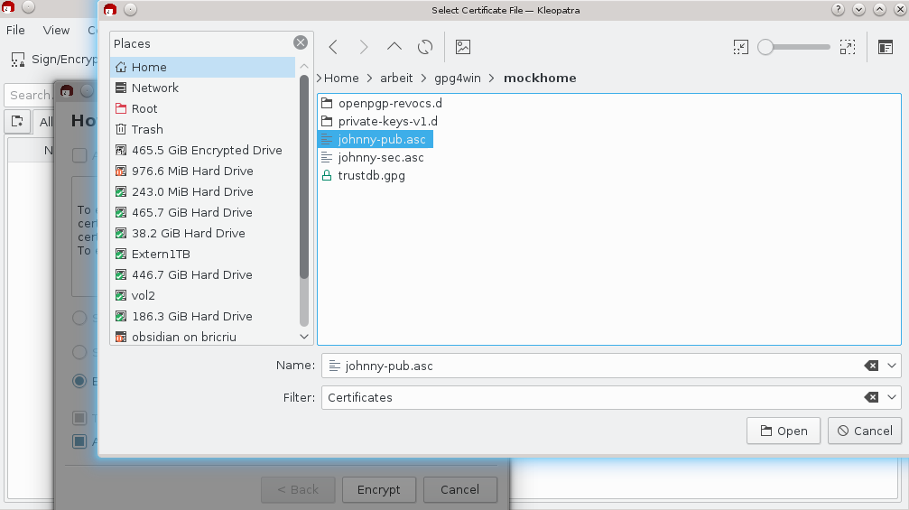Screen dimensions: 909x510
Task: Tick the unchecked checkbox below the wizard heading
Action: [x=79, y=155]
